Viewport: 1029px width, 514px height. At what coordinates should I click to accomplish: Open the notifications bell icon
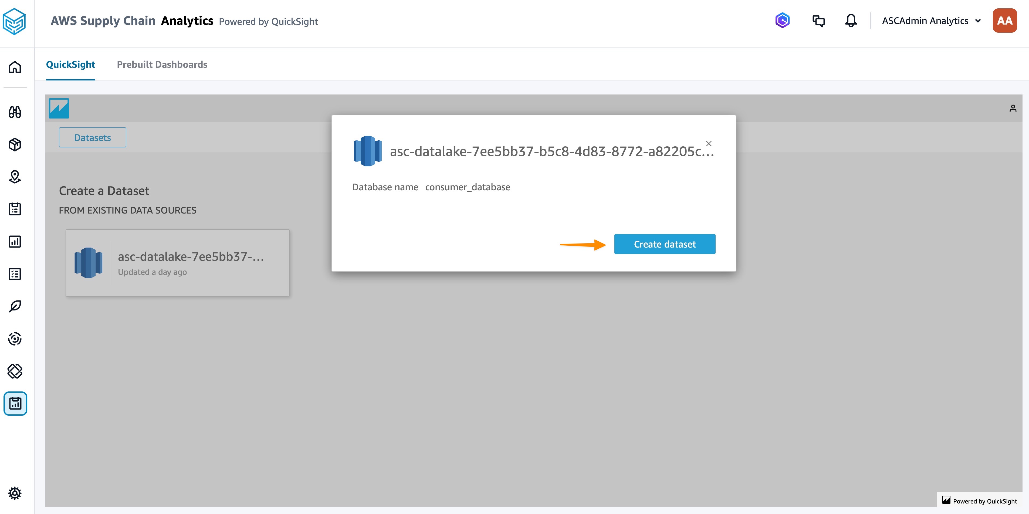point(851,21)
